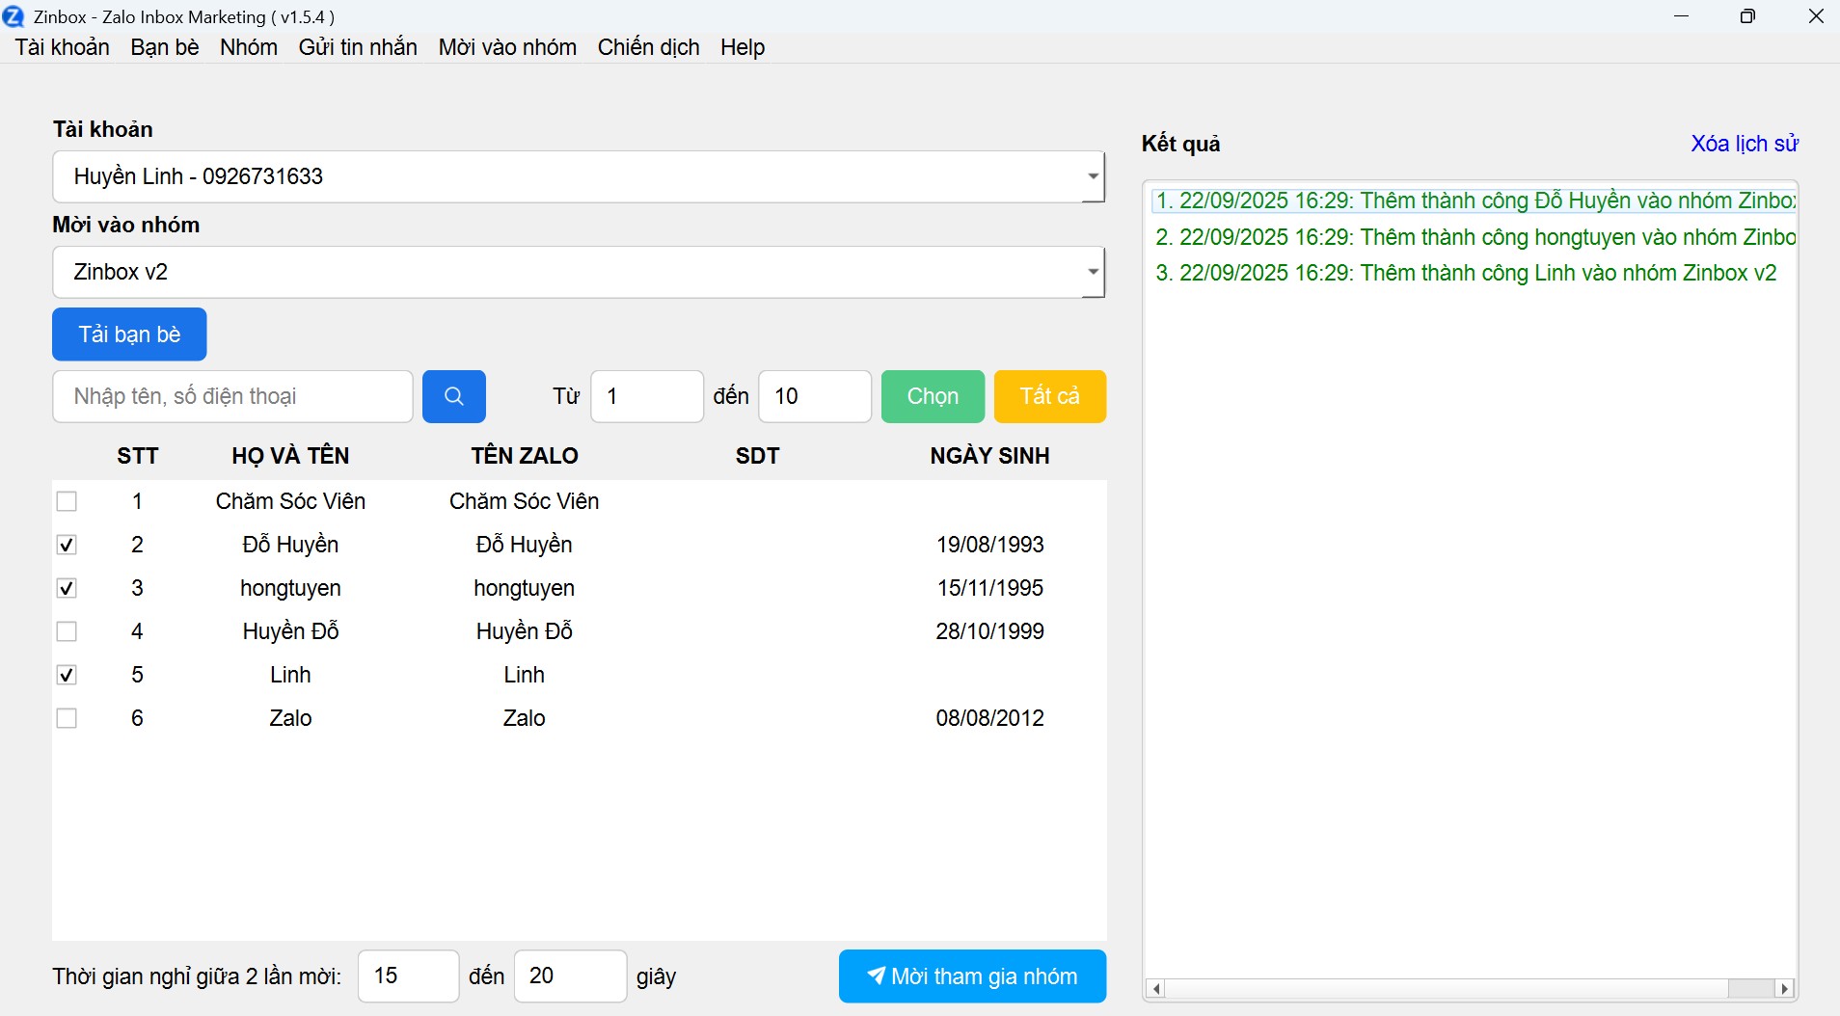This screenshot has height=1016, width=1840.
Task: Click right arrow of results horizontal scrollbar
Action: tap(1785, 988)
